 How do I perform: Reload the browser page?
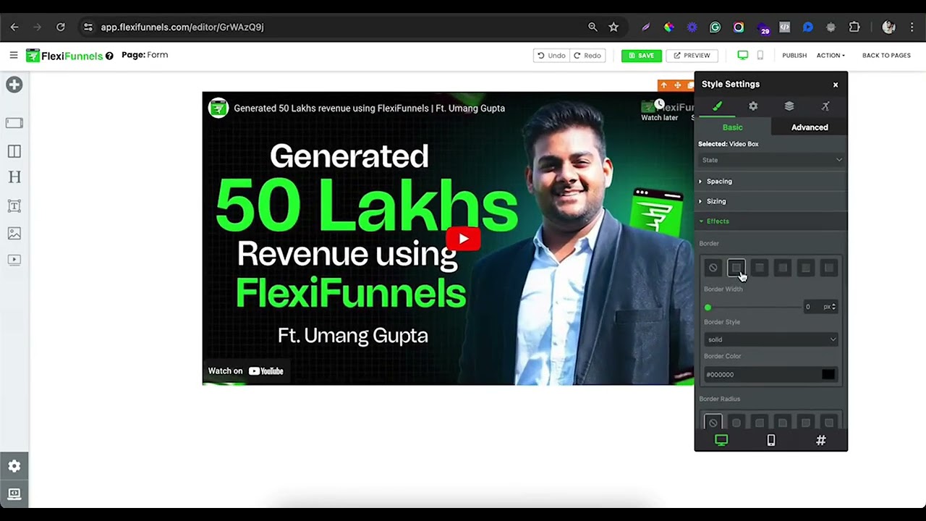[x=61, y=27]
